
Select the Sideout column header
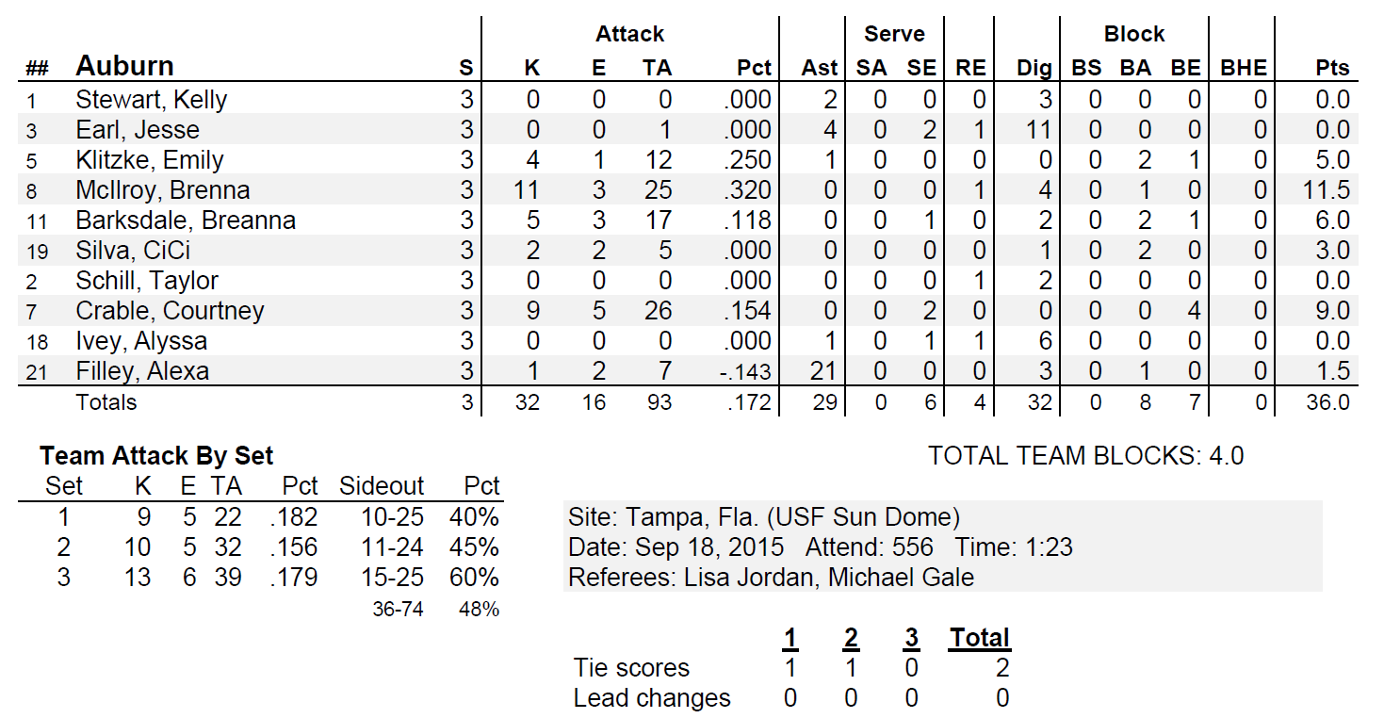click(382, 486)
